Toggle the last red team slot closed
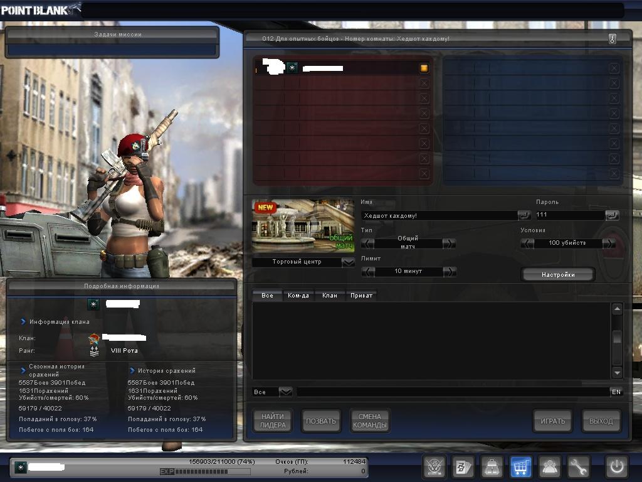This screenshot has width=642, height=482. tap(424, 174)
